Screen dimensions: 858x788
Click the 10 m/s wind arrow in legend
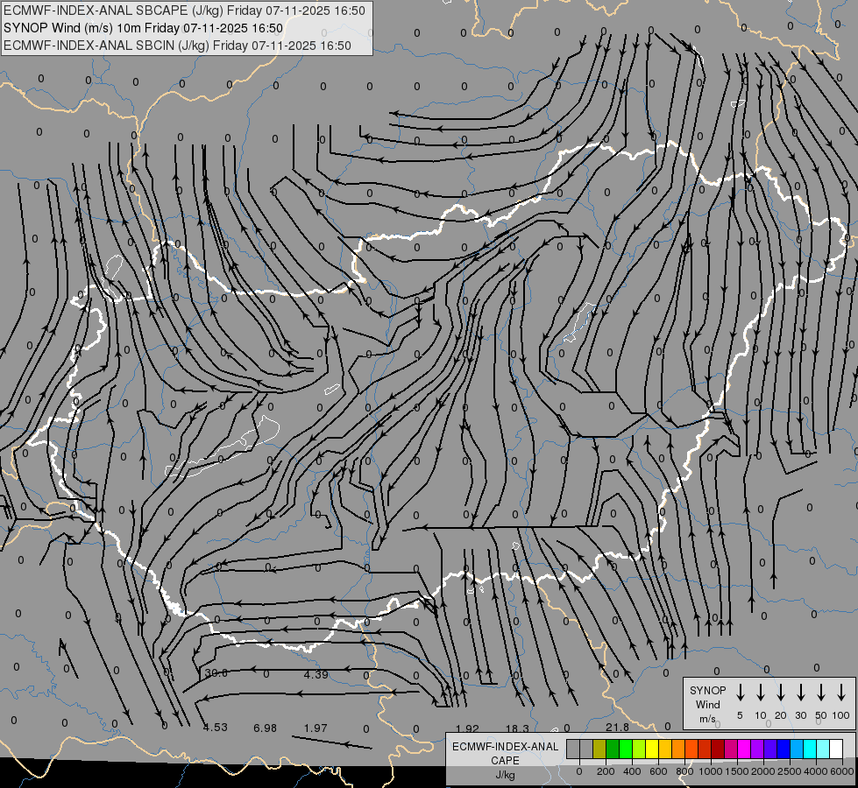(x=761, y=693)
